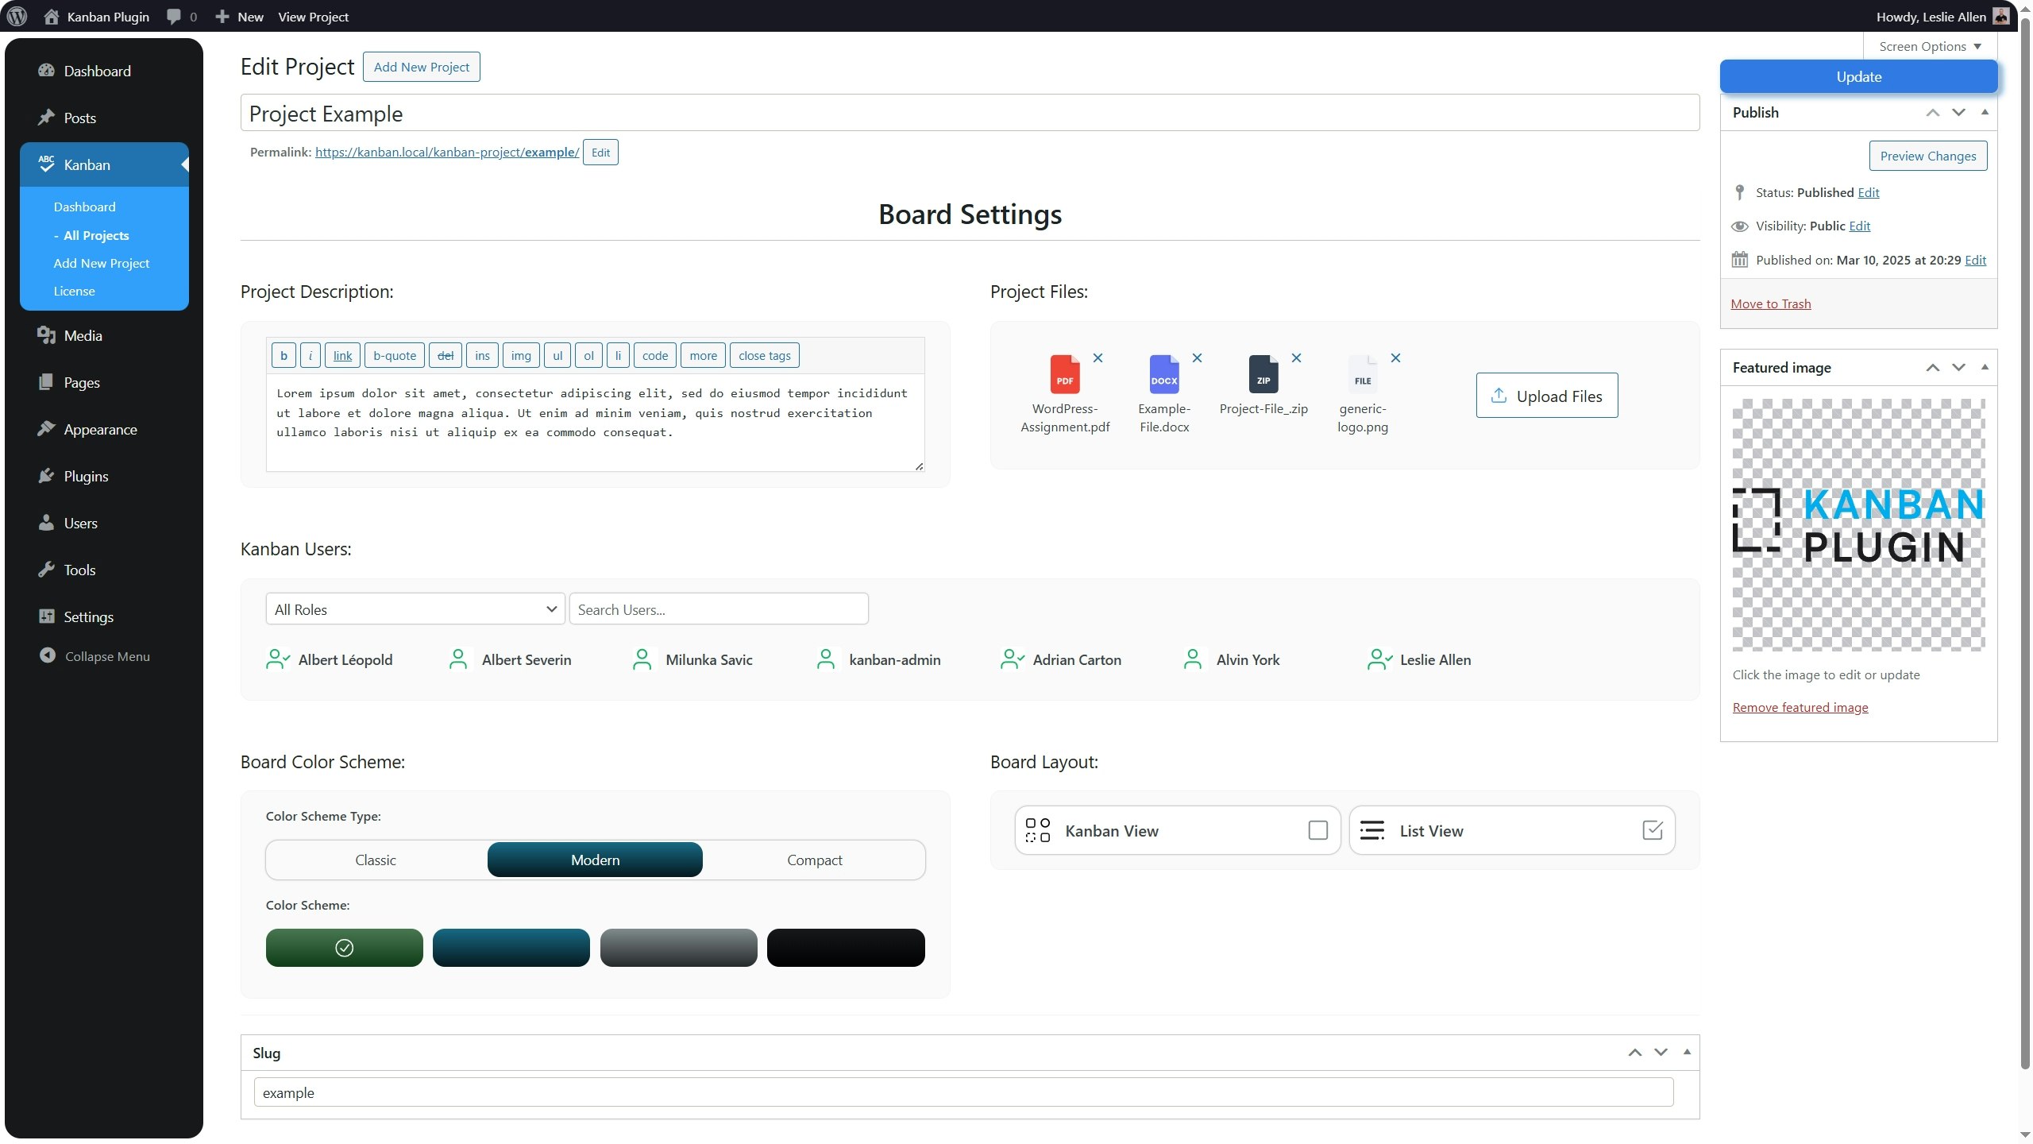2033x1144 pixels.
Task: Enable Kanban View board layout
Action: [1317, 830]
